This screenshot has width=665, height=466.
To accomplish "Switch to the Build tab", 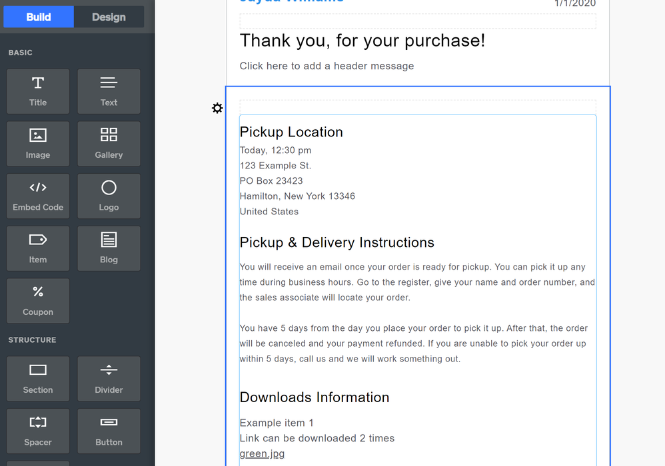I will 38,17.
